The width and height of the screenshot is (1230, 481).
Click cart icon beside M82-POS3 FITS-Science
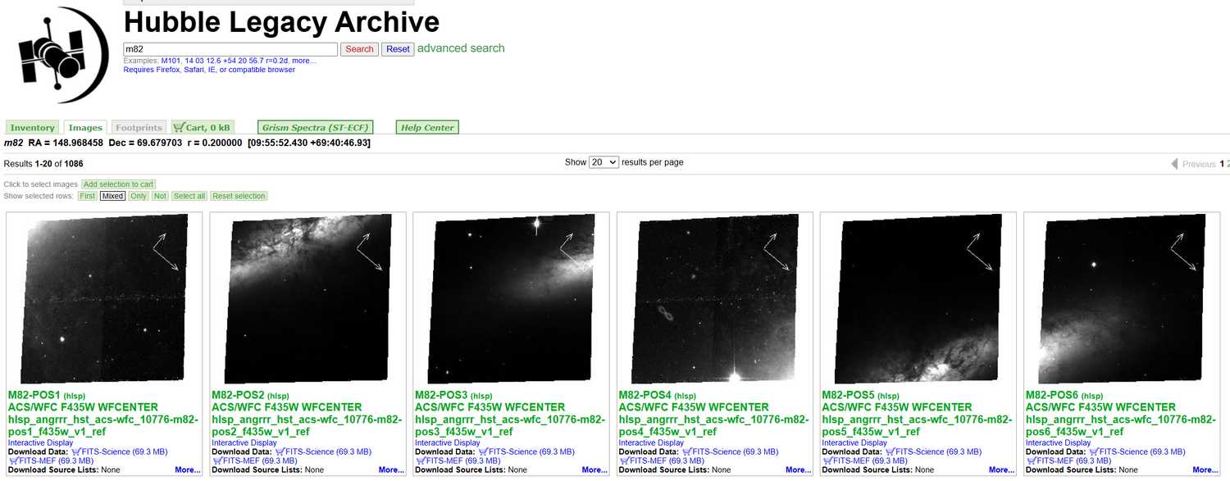(483, 452)
